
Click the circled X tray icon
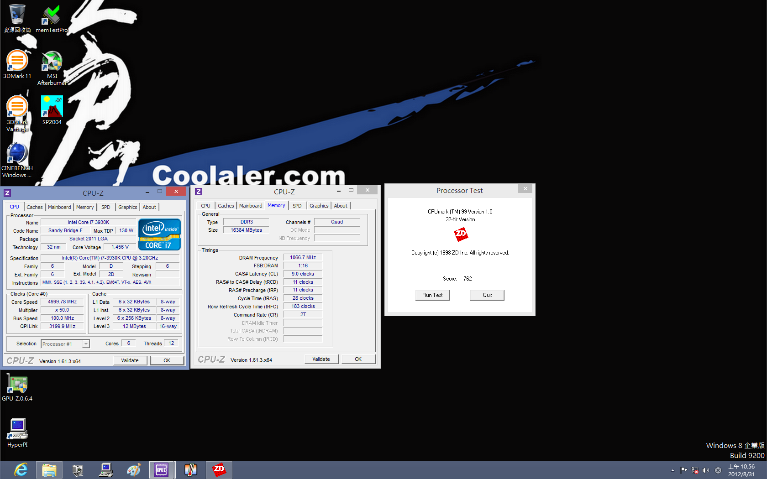click(718, 470)
